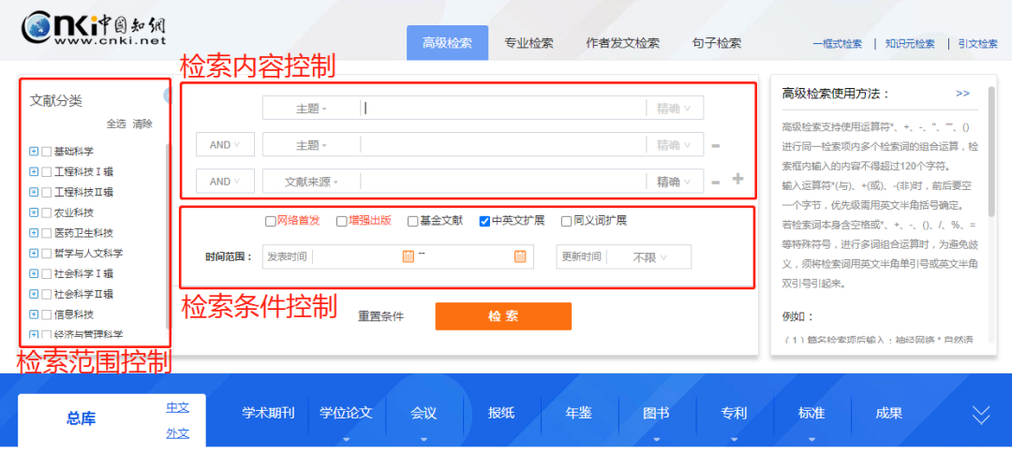The image size is (1012, 468).
Task: Select 成果 database tab
Action: point(888,413)
